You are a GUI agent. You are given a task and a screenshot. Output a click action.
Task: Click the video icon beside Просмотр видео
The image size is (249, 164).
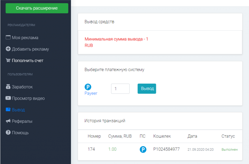(x=8, y=98)
